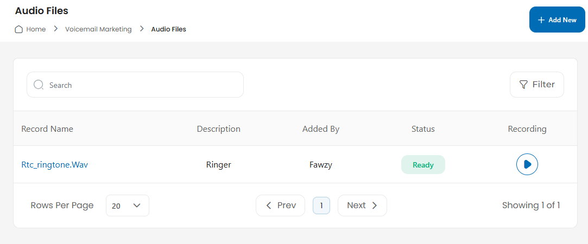Sort by Record Name column header
Viewport: 588px width, 244px height.
(47, 129)
